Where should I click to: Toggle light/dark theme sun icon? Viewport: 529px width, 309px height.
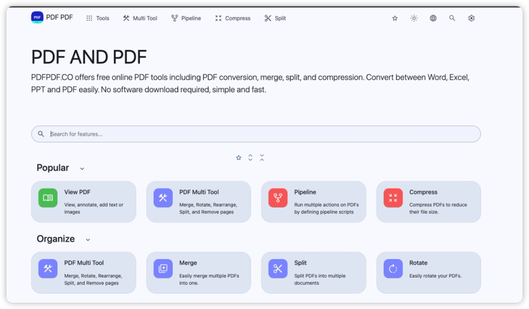pos(414,18)
